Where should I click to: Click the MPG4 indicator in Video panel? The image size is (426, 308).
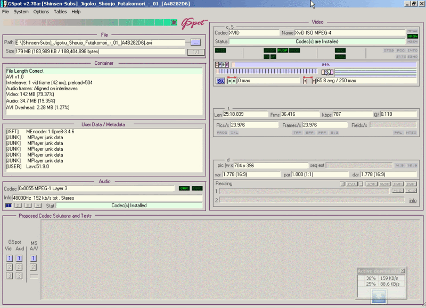click(412, 36)
